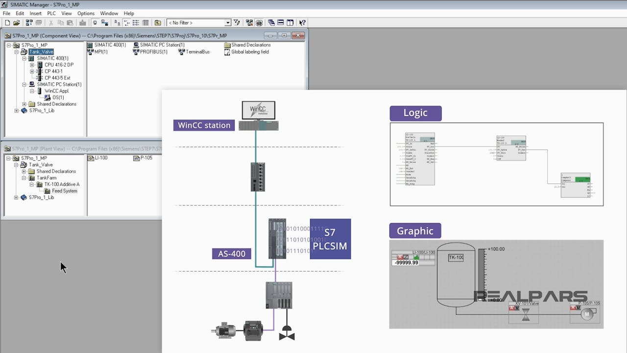Click the Paste toolbar icon

click(x=70, y=23)
